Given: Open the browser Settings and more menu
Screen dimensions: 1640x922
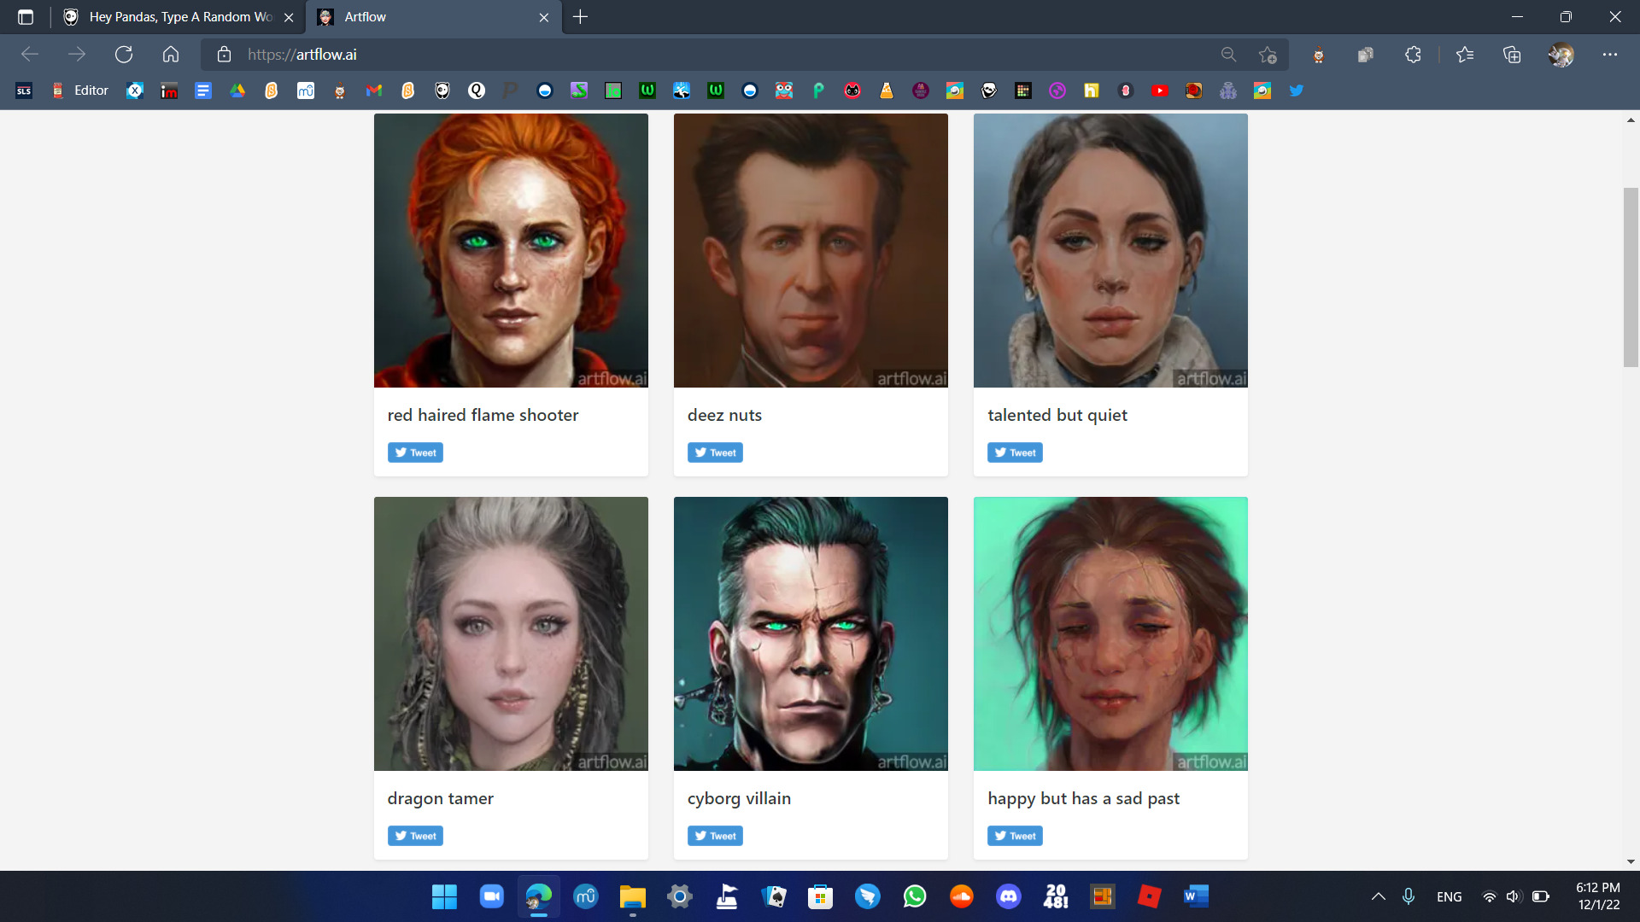Looking at the screenshot, I should [x=1610, y=55].
